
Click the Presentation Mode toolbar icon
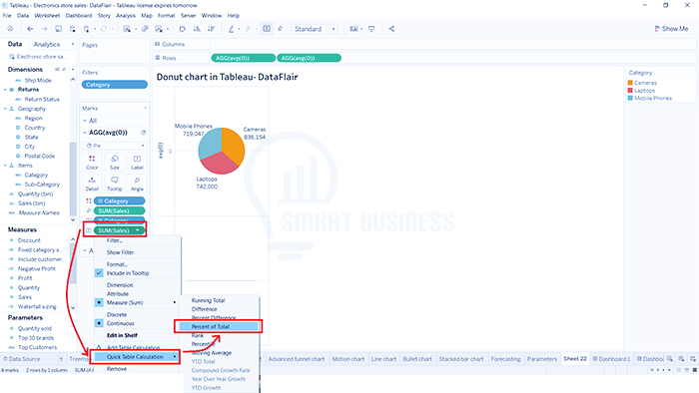point(371,29)
